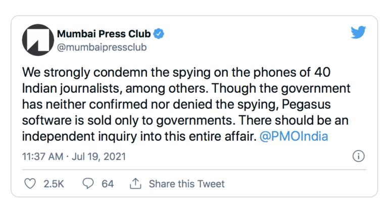Open the tweet info circle icon

click(x=358, y=156)
